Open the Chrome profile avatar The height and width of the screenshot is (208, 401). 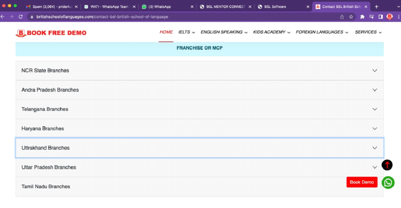coord(389,17)
